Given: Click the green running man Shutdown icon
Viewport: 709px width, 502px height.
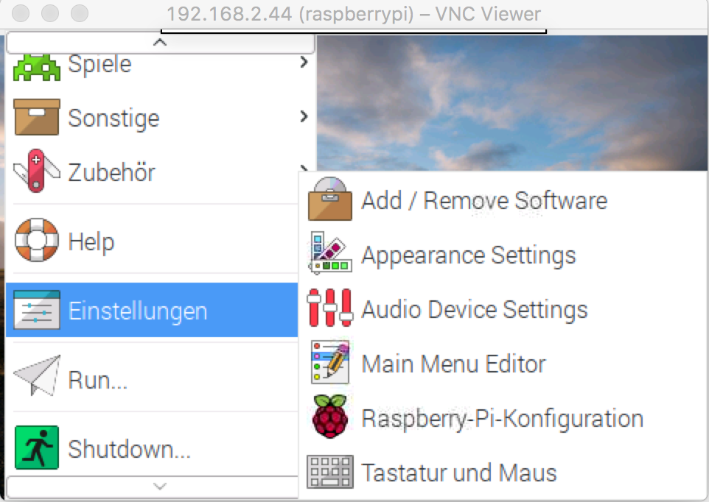Looking at the screenshot, I should (36, 448).
